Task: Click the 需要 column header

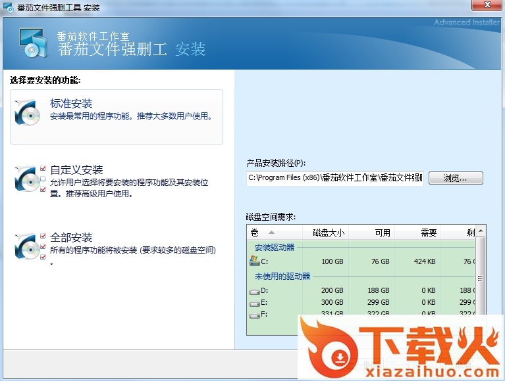Action: pos(417,233)
